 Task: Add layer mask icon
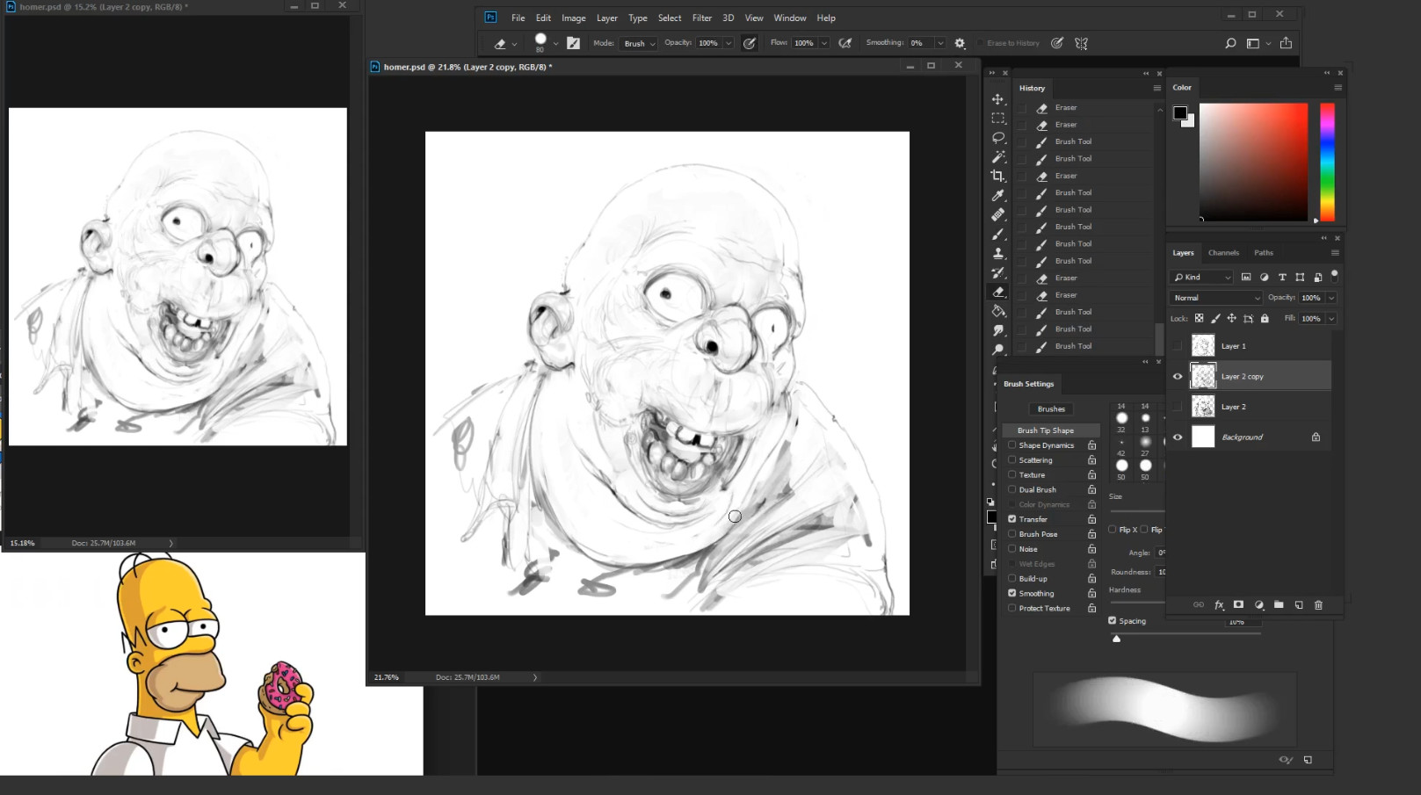1239,604
